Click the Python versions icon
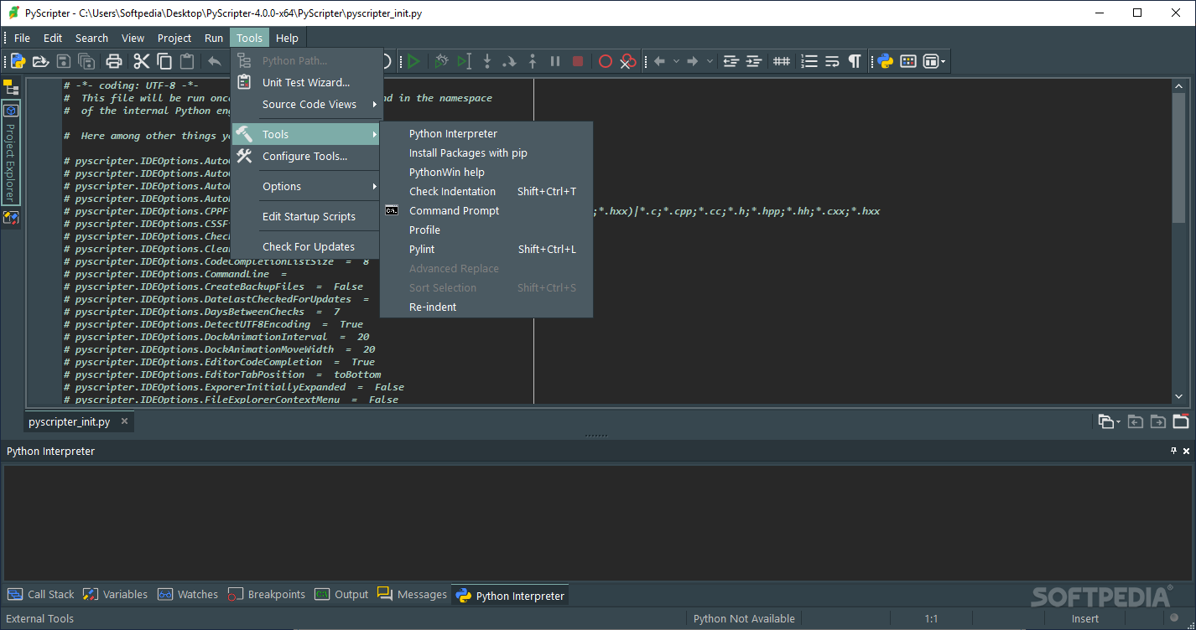This screenshot has height=630, width=1196. click(x=885, y=61)
